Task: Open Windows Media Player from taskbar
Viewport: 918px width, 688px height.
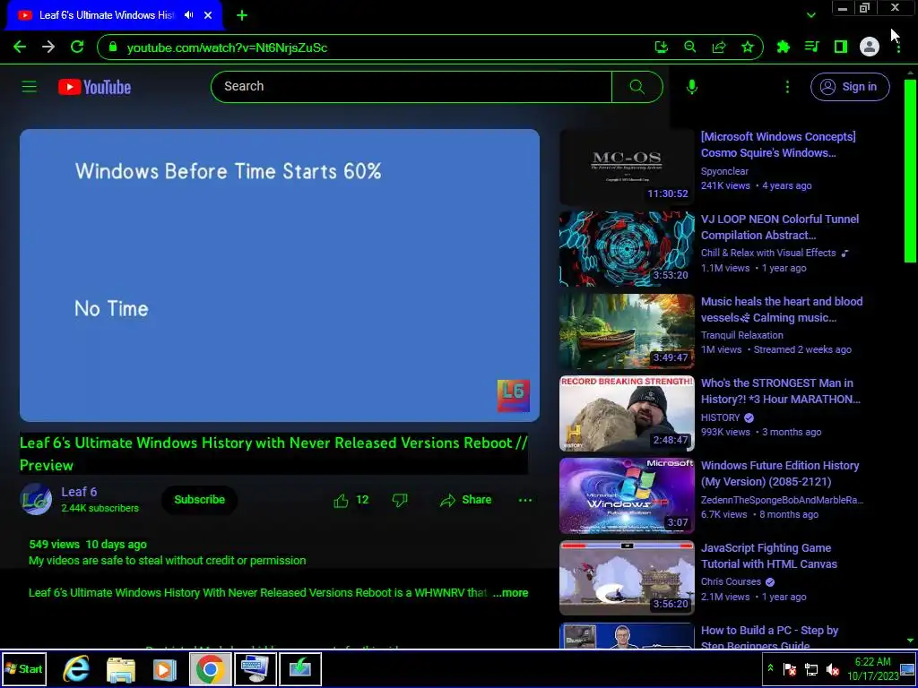Action: tap(165, 669)
